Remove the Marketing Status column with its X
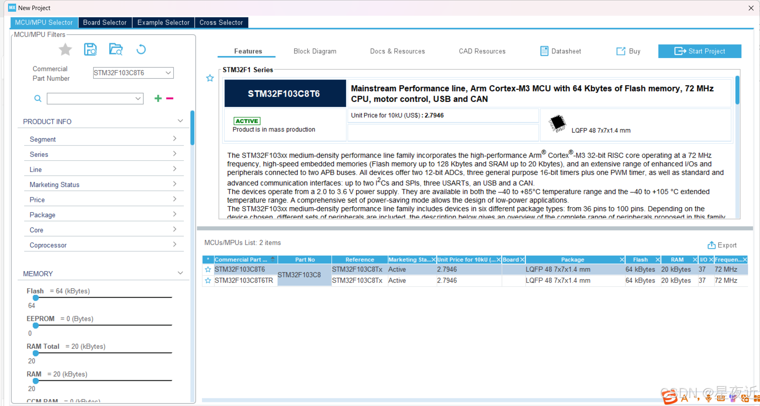Screen dimensions: 760x406 pyautogui.click(x=434, y=260)
